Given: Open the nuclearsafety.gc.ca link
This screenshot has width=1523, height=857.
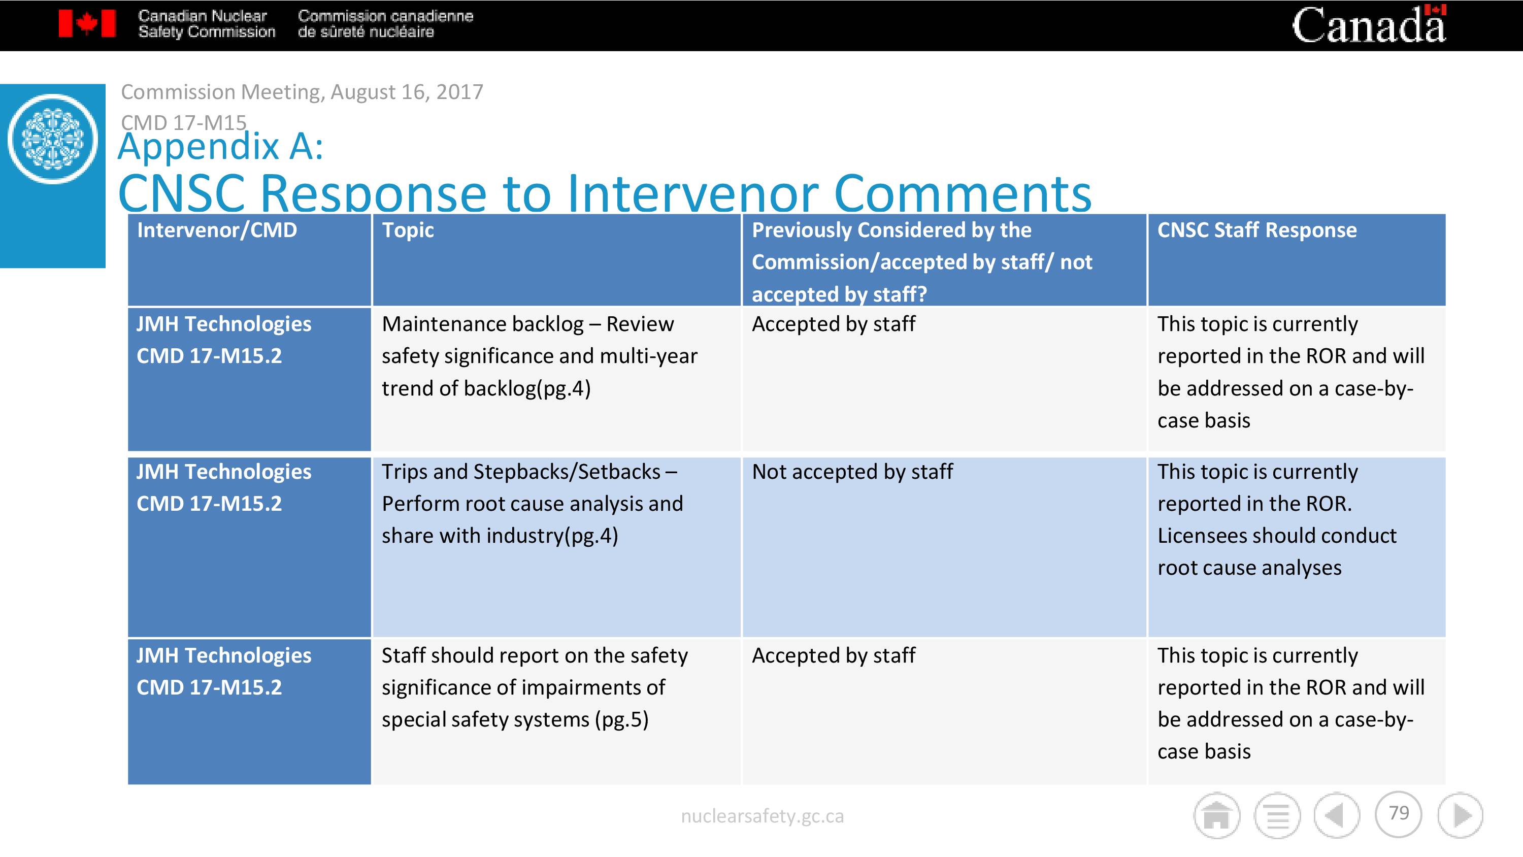Looking at the screenshot, I should tap(762, 816).
